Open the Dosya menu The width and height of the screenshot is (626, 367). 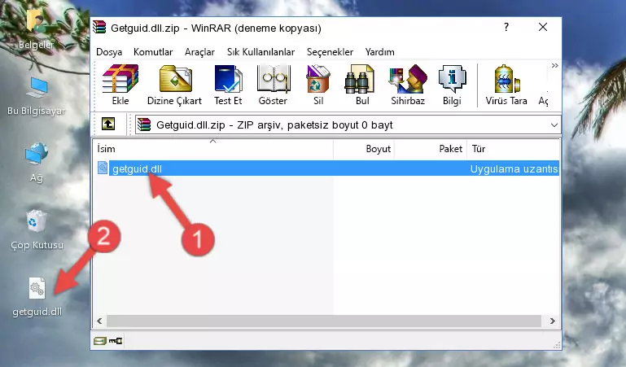click(x=109, y=52)
